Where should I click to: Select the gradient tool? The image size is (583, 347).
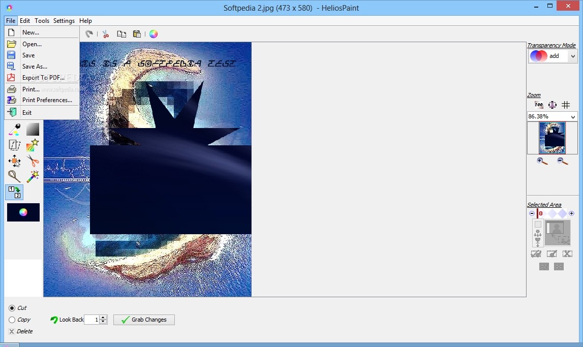[x=33, y=130]
